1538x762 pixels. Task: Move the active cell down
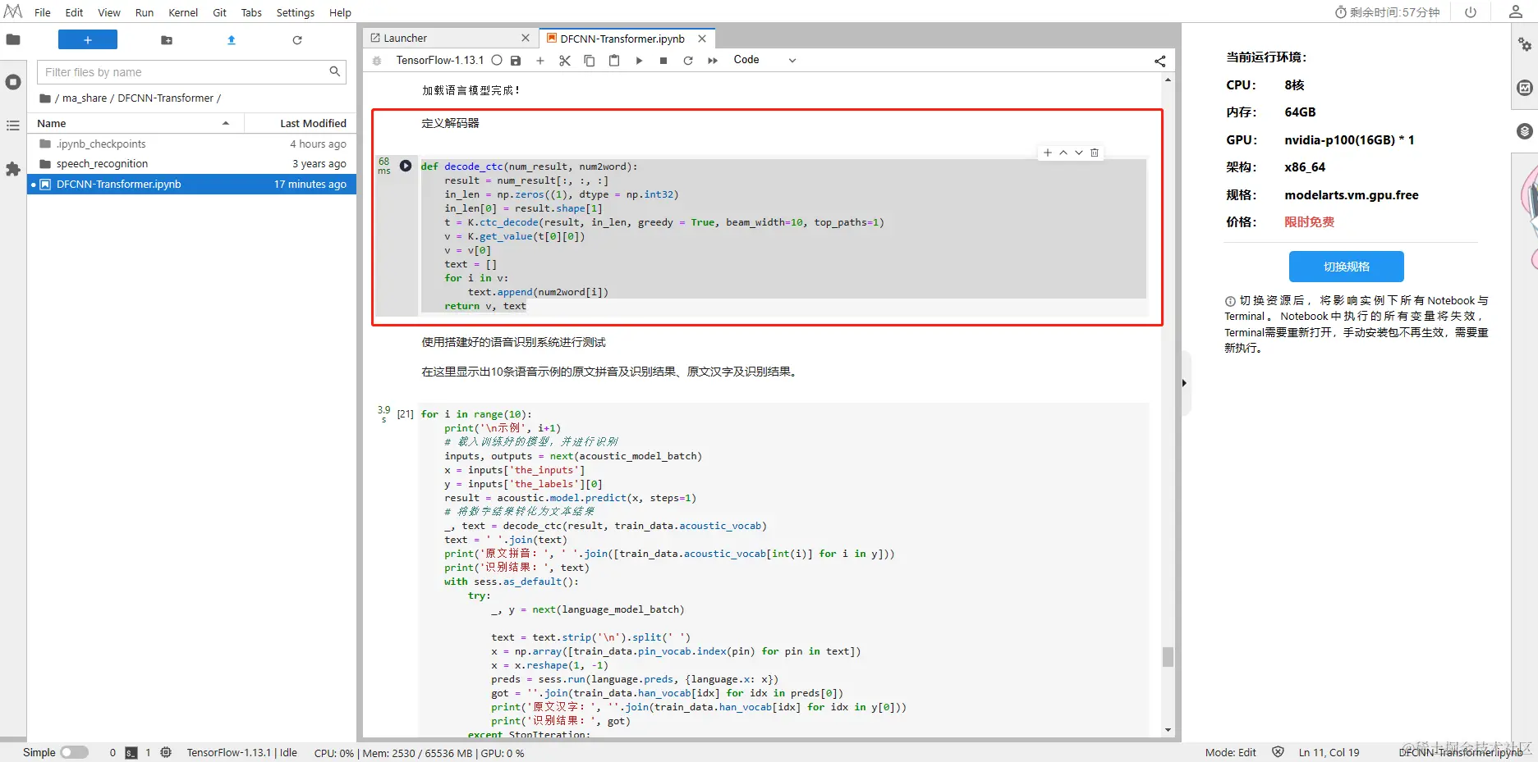click(x=1079, y=153)
